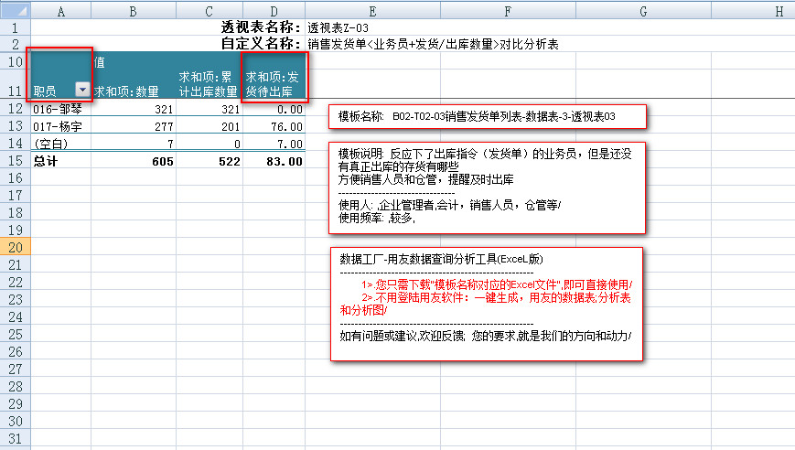Click the (空白) row label cell

[60, 144]
